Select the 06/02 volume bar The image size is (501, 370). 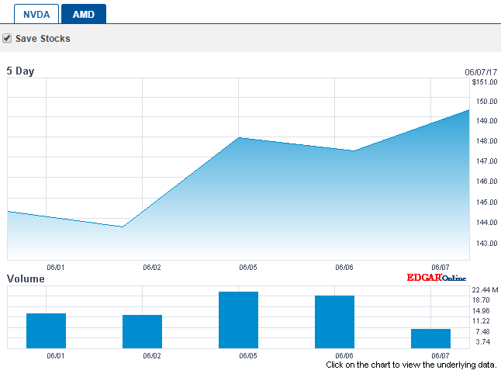(x=142, y=331)
